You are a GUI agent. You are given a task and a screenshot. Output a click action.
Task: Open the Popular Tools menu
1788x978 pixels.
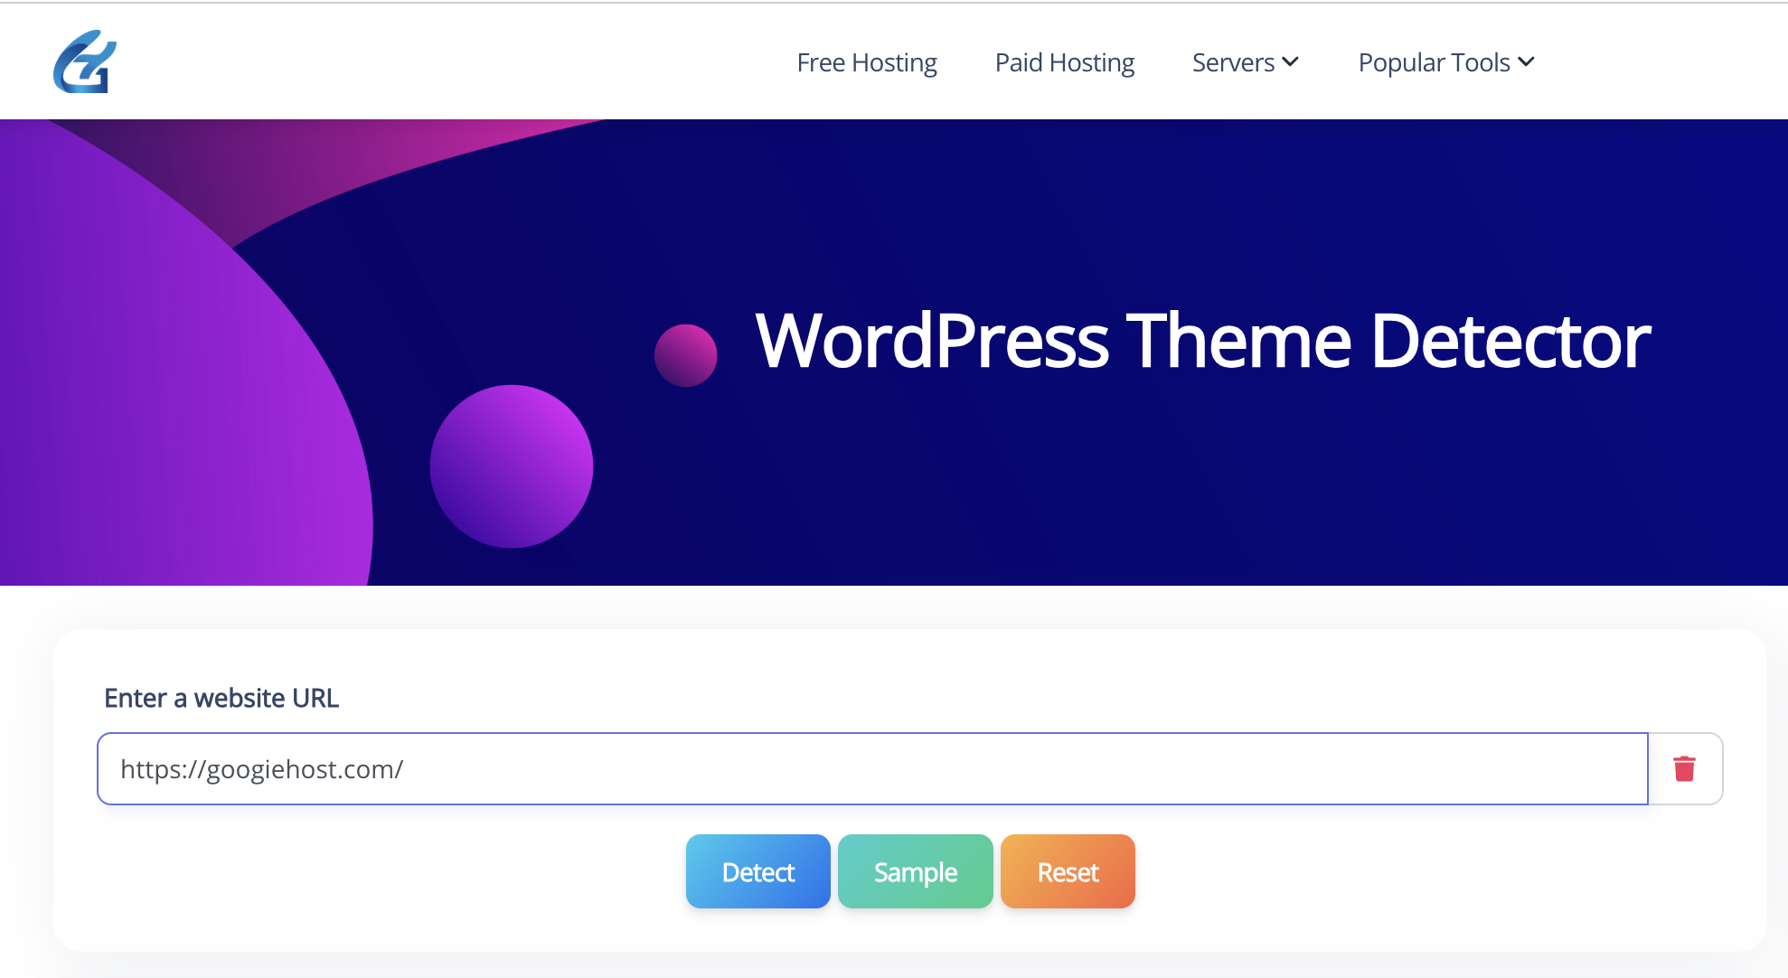(x=1434, y=62)
